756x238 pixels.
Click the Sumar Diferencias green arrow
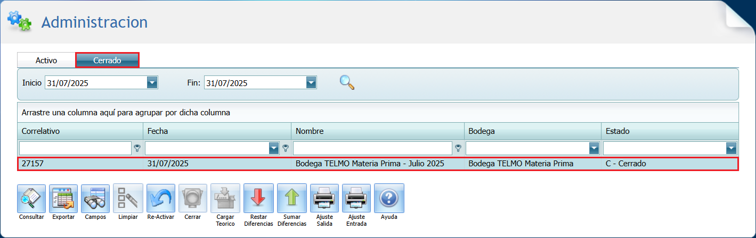click(x=292, y=198)
